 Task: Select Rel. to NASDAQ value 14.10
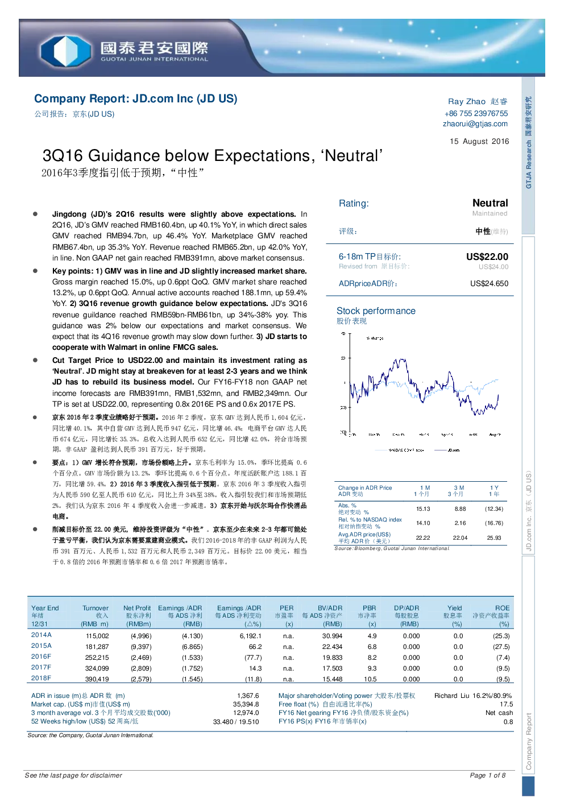[423, 523]
